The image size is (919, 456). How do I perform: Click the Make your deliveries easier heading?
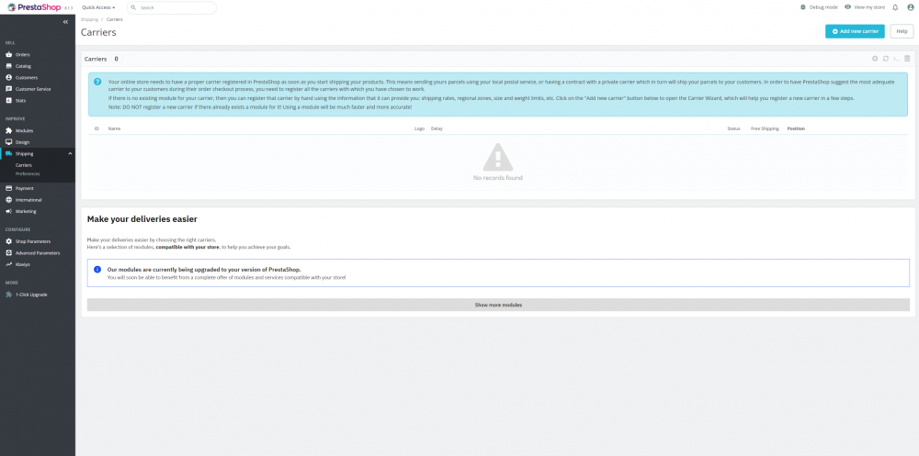(142, 219)
